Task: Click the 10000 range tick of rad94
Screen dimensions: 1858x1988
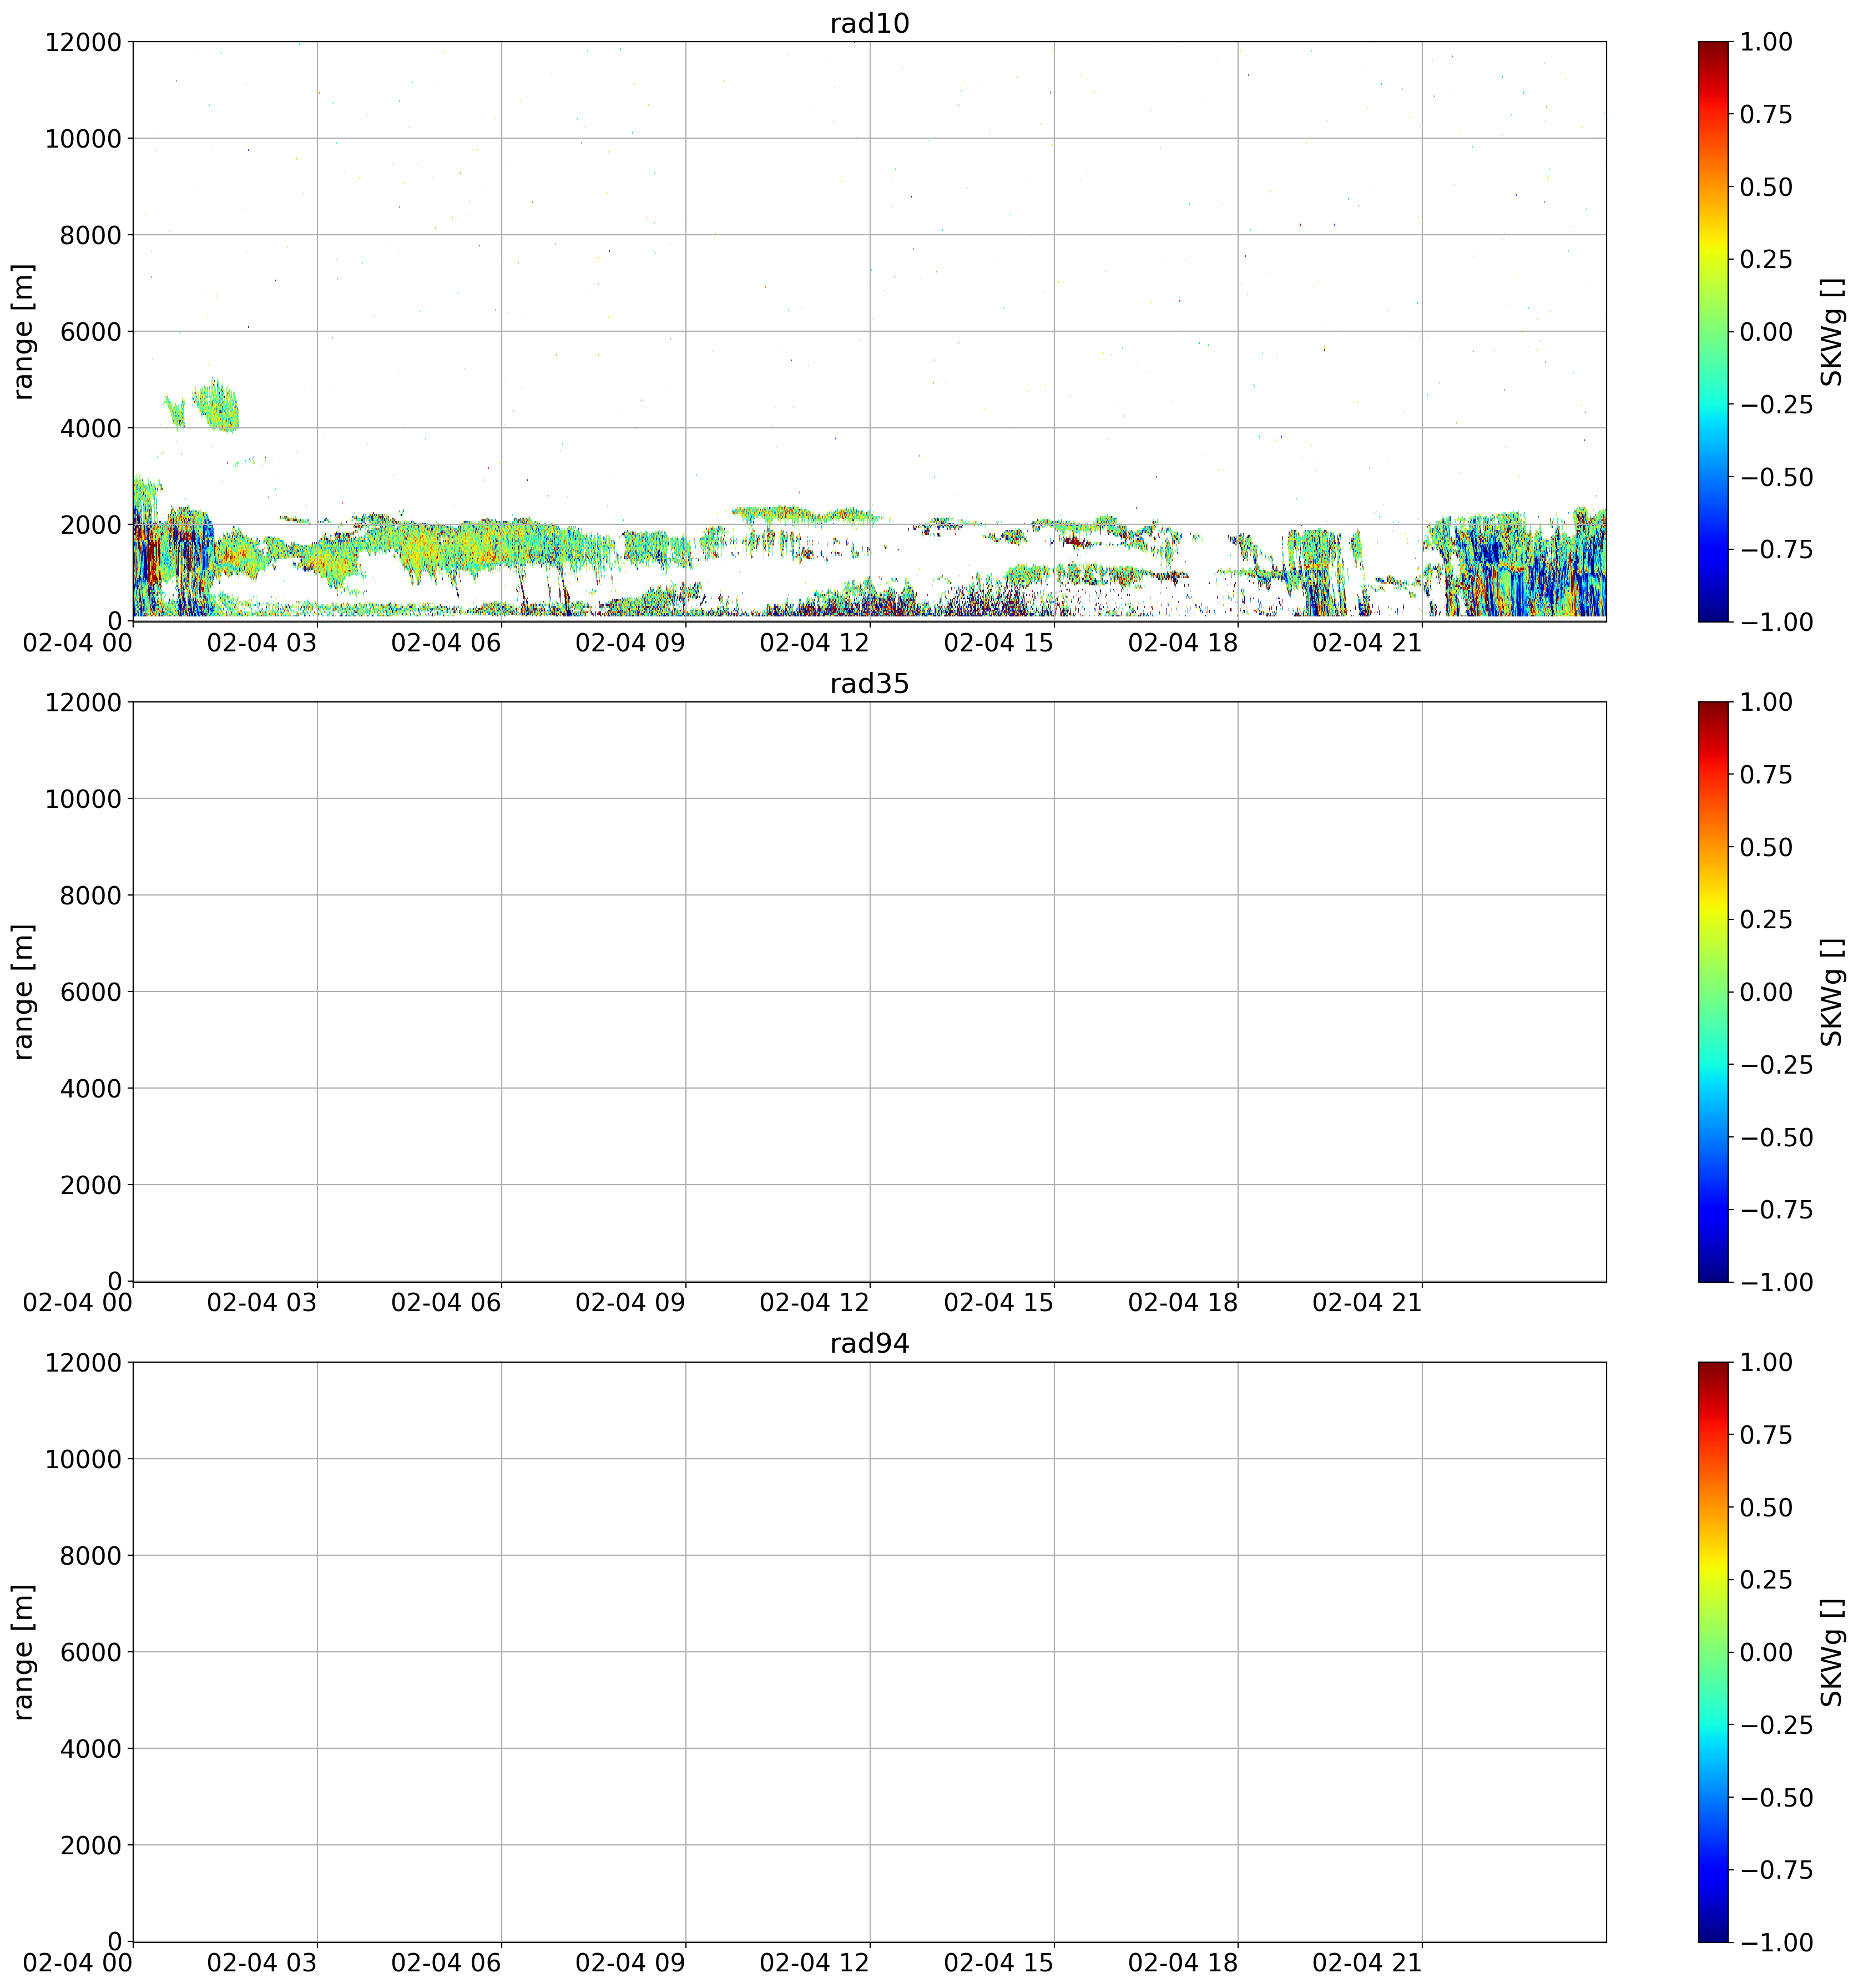Action: 83,1458
